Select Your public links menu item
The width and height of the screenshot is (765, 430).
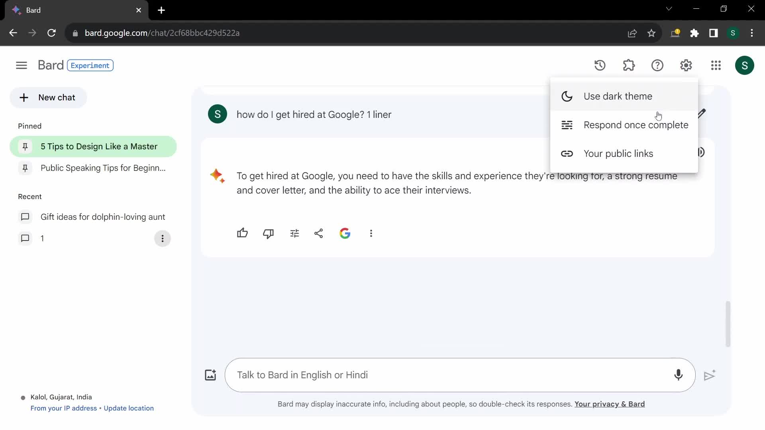tap(618, 153)
